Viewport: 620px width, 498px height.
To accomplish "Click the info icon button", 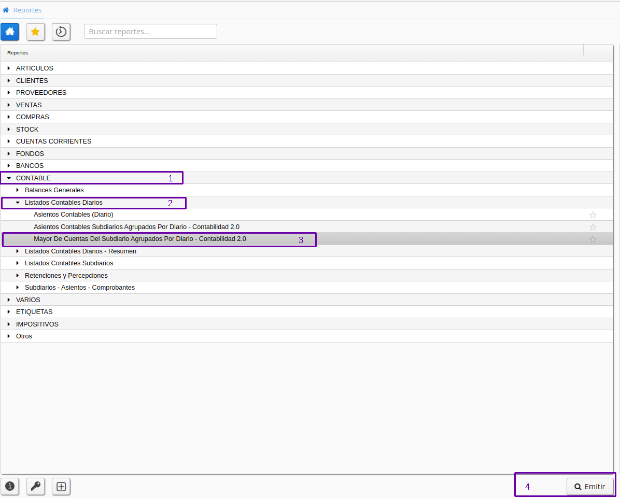I will pyautogui.click(x=10, y=486).
